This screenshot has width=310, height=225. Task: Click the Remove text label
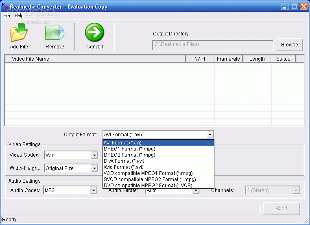(55, 47)
